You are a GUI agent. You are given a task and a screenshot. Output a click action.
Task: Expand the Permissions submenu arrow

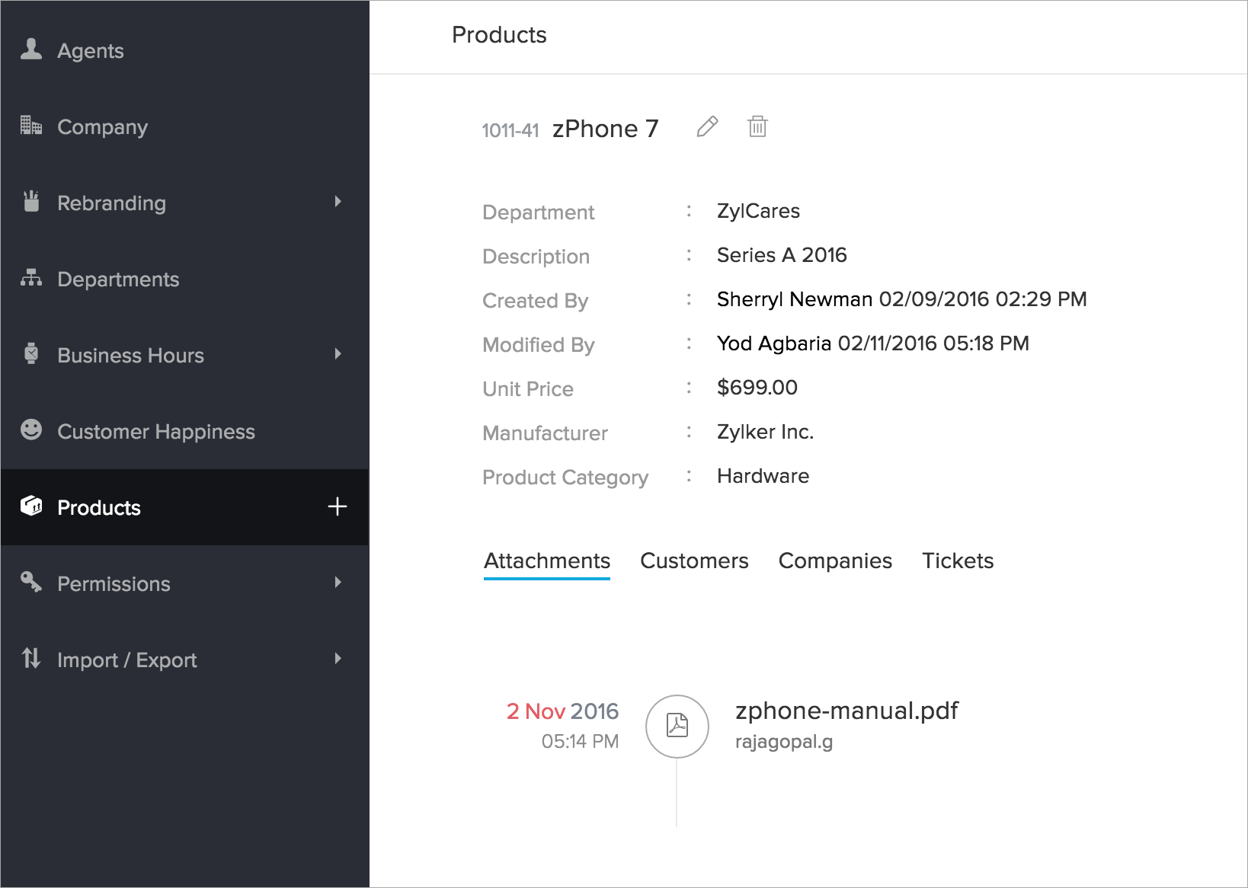click(338, 583)
